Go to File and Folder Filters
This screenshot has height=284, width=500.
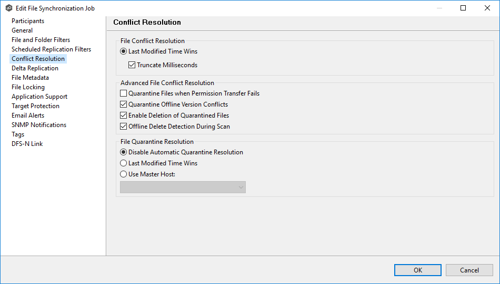(41, 40)
